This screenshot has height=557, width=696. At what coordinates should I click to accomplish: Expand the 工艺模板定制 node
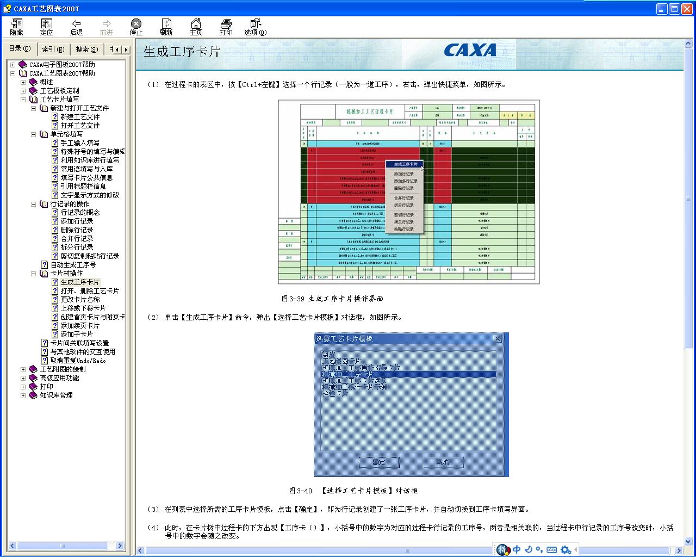pyautogui.click(x=23, y=91)
